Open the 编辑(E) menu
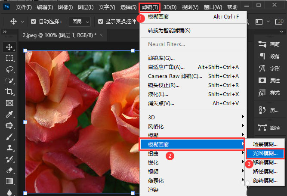This screenshot has height=196, width=287. click(45, 7)
